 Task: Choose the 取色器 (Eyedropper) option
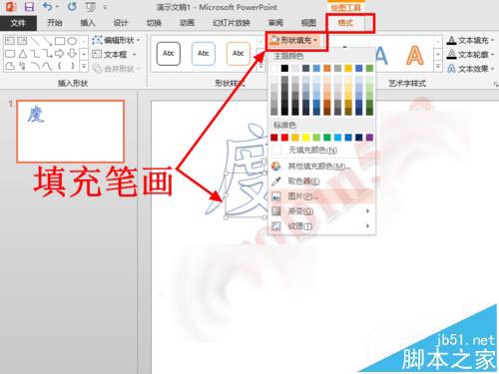coord(321,182)
